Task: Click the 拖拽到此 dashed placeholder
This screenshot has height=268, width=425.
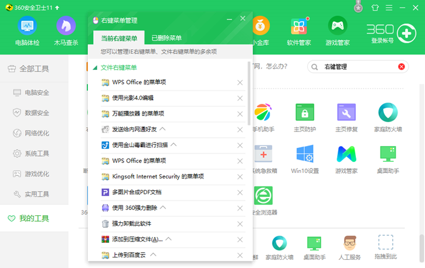Action: [x=385, y=242]
